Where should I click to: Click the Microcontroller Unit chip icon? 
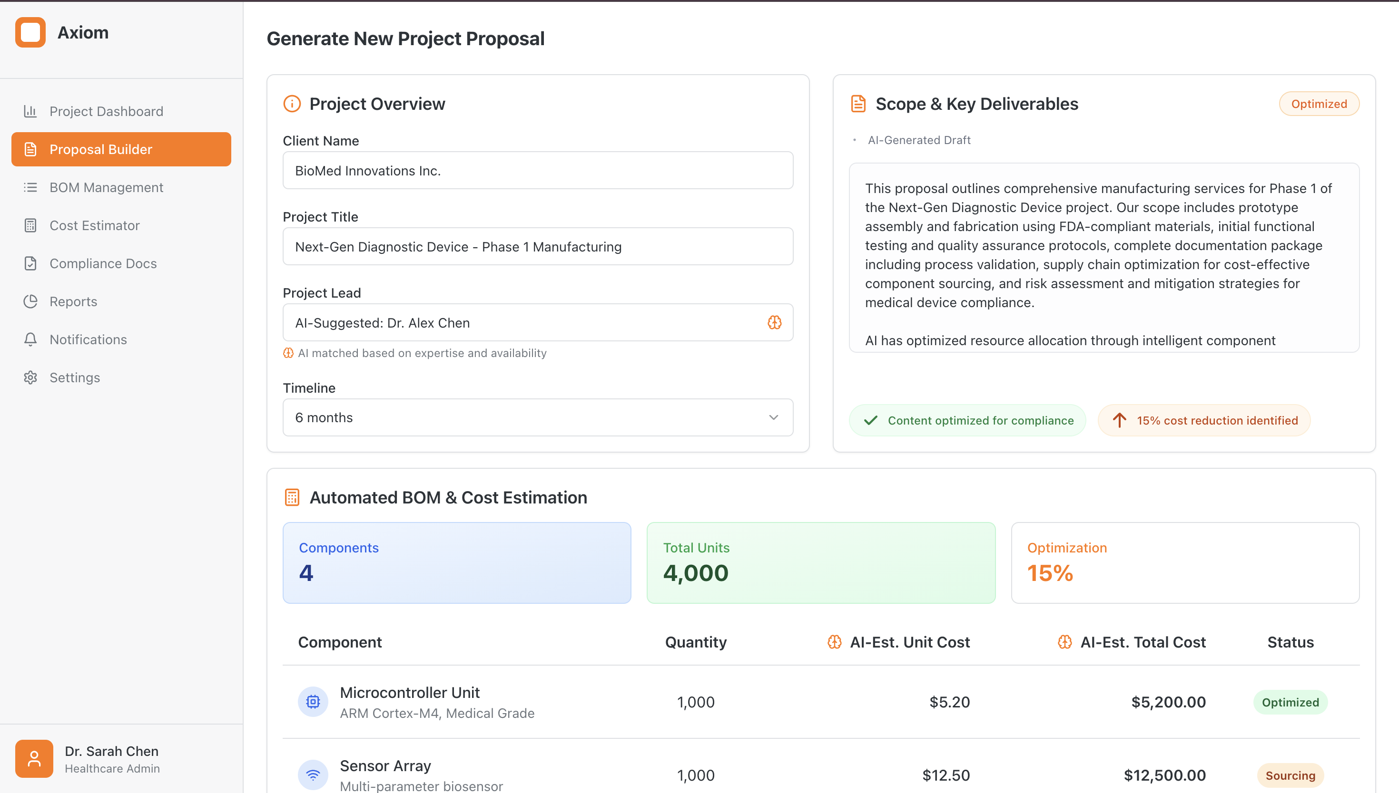[x=313, y=702]
